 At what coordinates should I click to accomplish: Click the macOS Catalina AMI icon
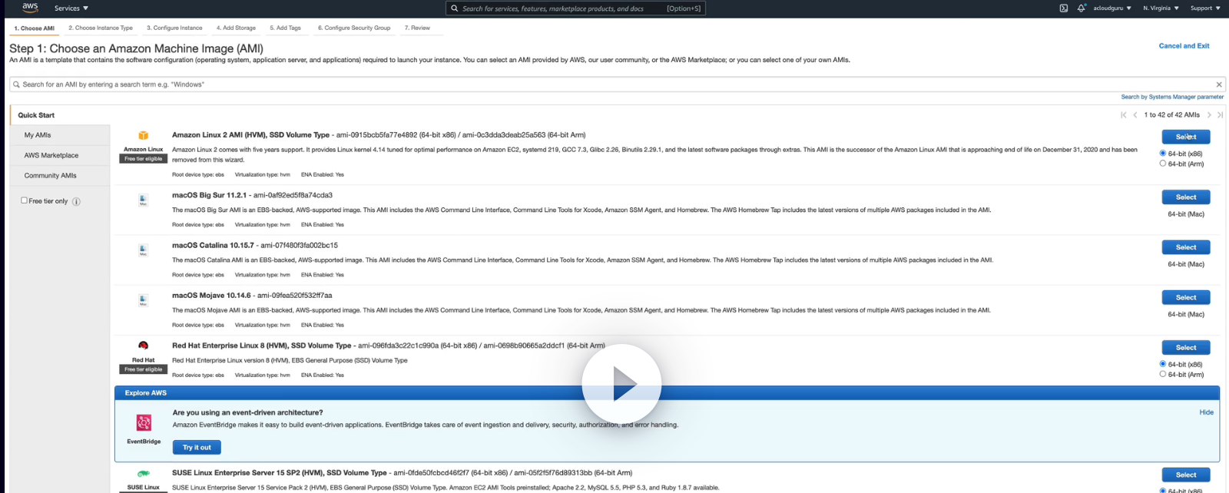tap(143, 250)
